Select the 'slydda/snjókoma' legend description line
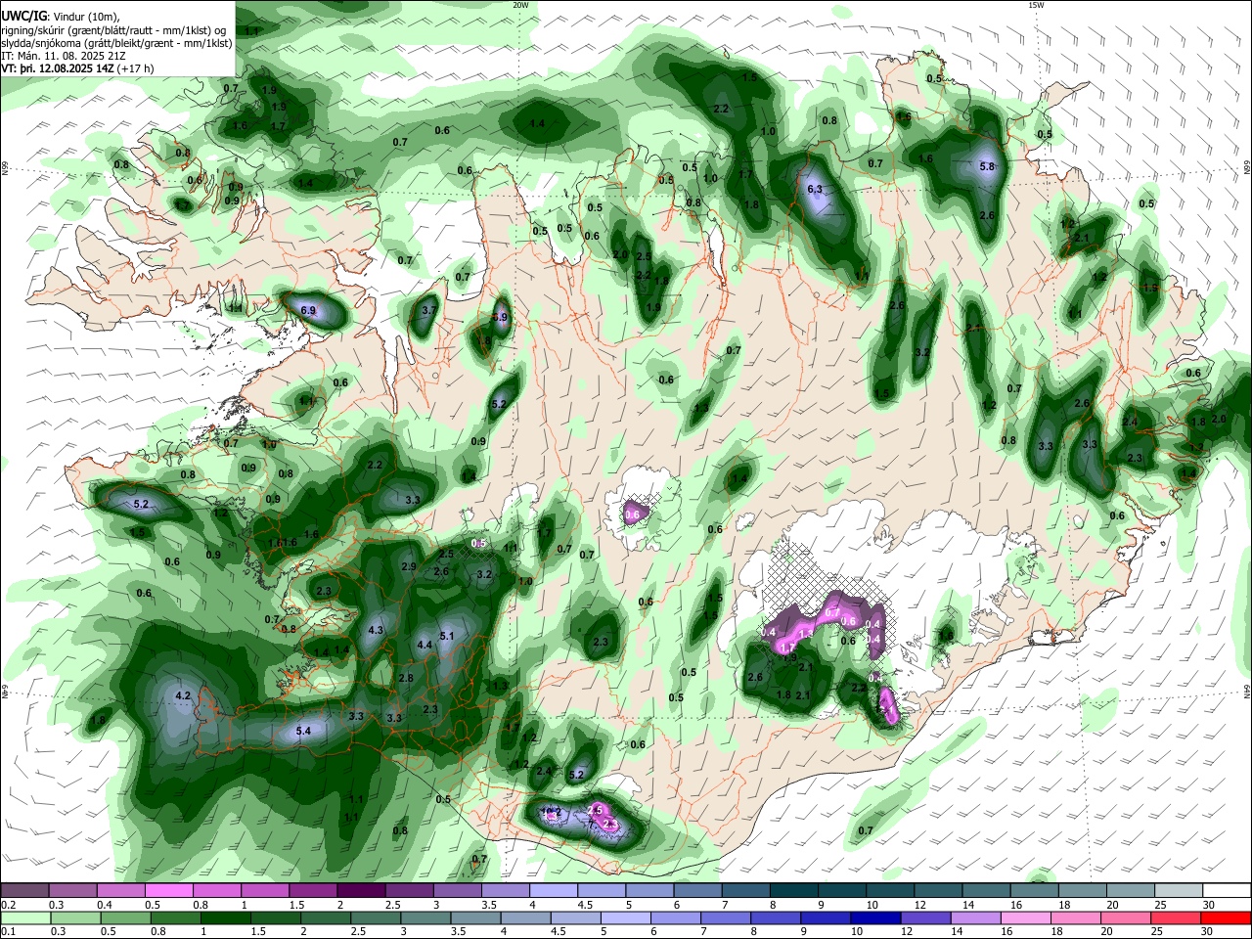1252x939 pixels. coord(116,43)
